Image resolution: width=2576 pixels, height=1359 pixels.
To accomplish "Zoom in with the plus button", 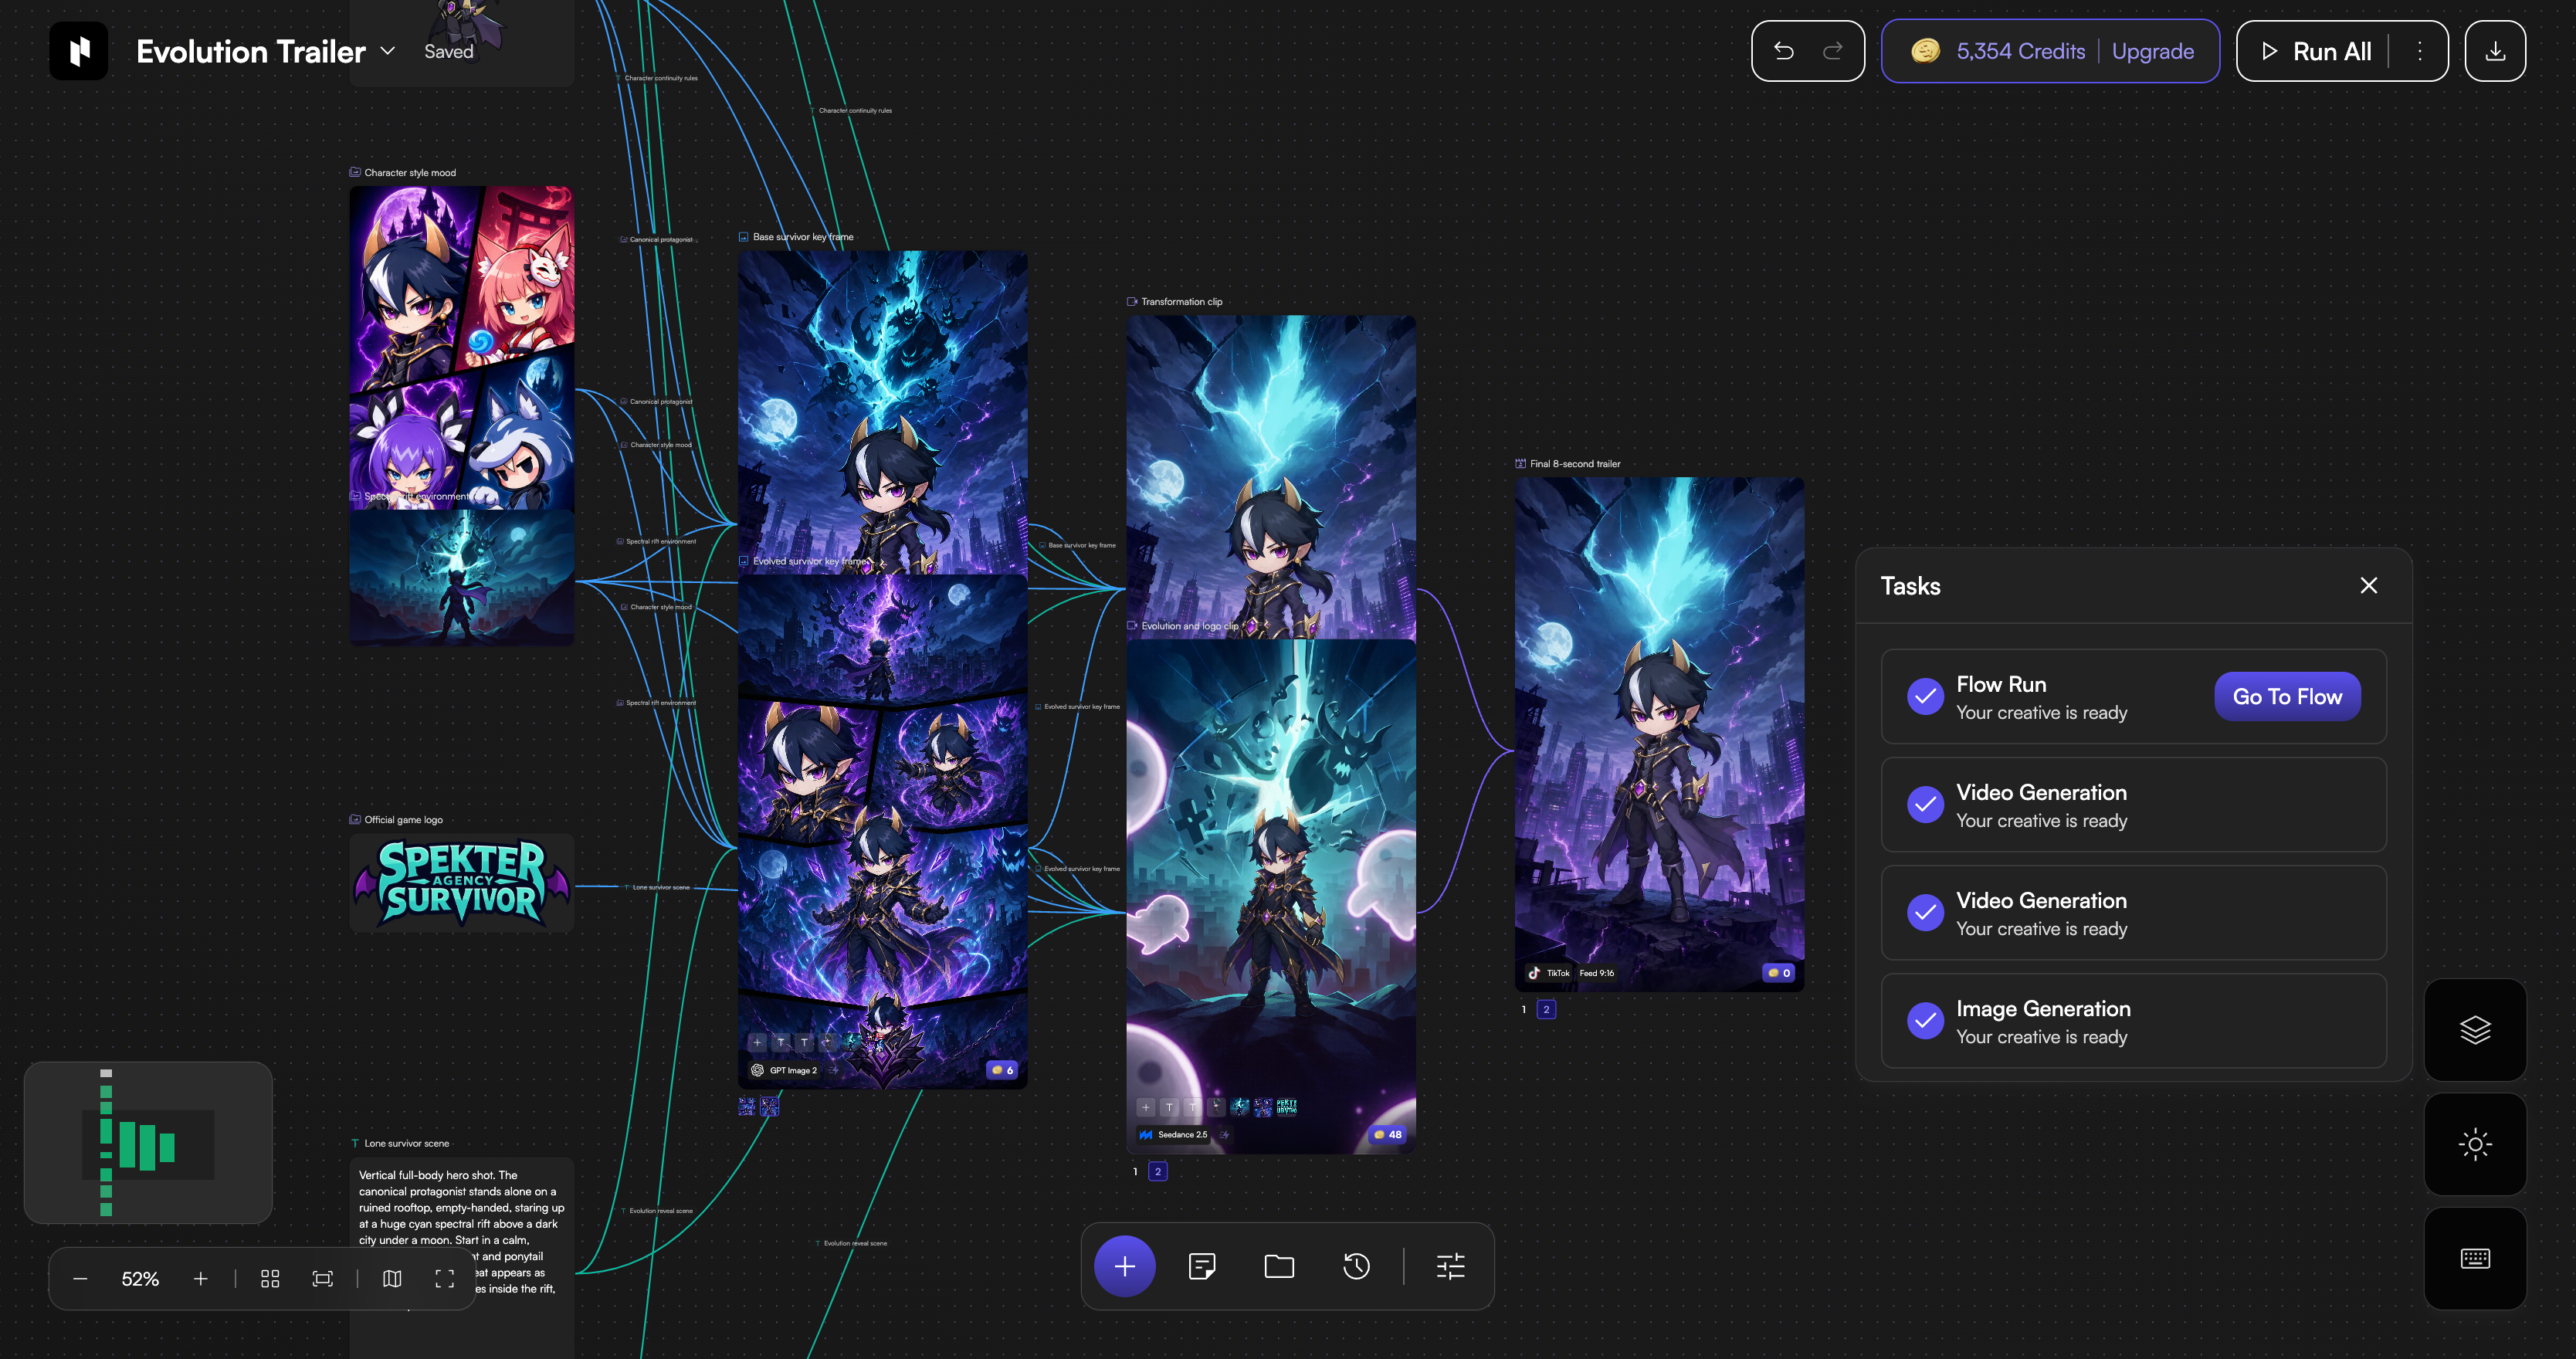I will pyautogui.click(x=201, y=1279).
